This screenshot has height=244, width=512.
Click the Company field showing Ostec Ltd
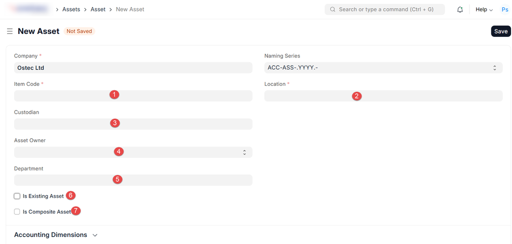[133, 68]
